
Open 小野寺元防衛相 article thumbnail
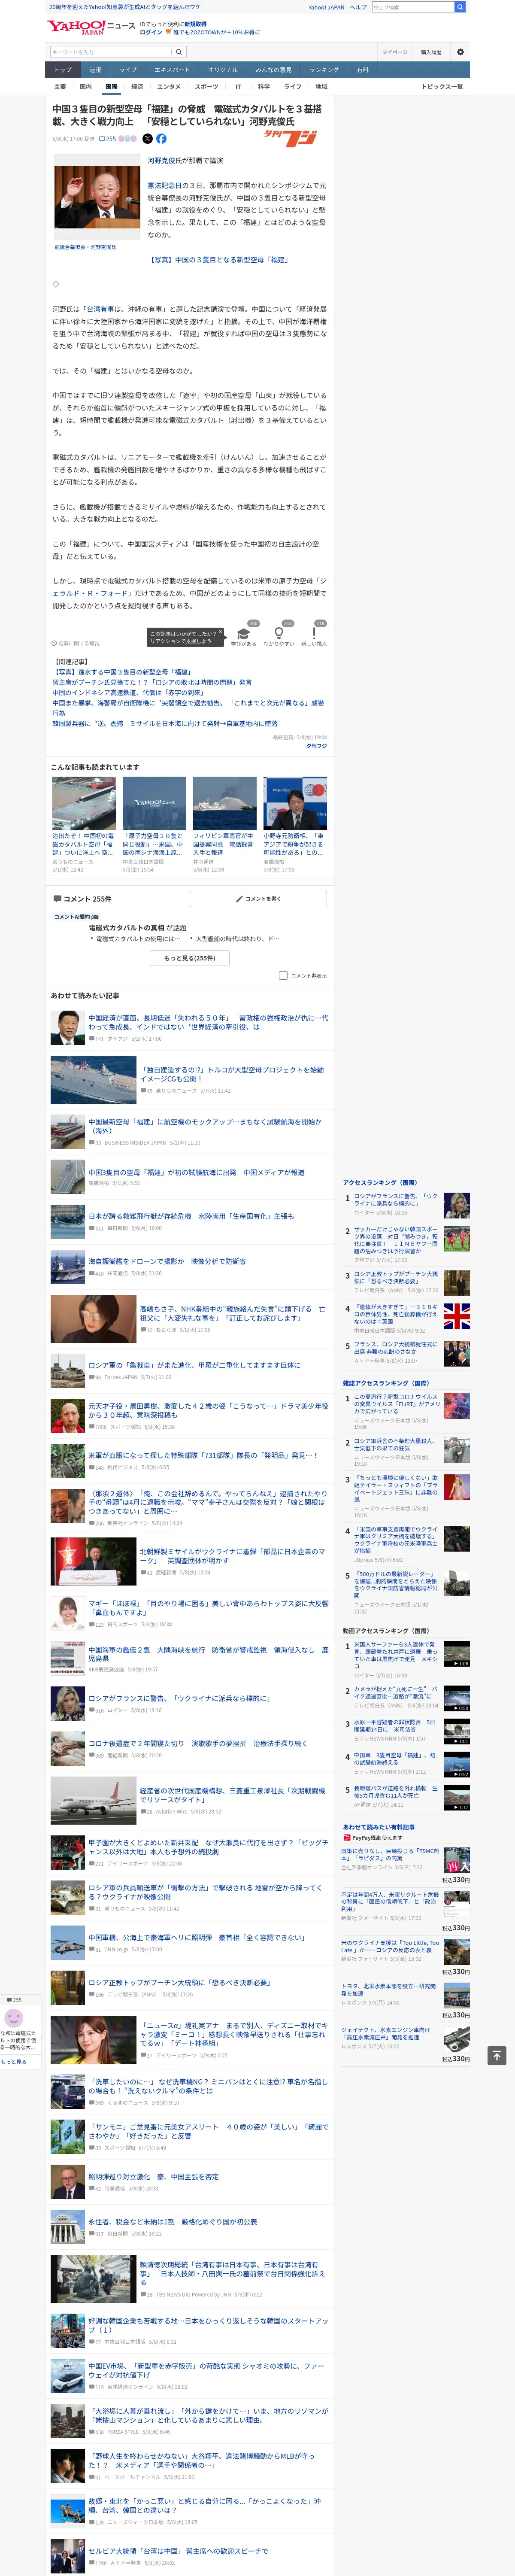295,803
